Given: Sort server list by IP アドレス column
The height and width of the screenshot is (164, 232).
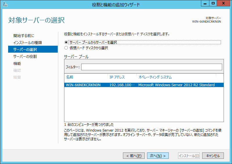Looking at the screenshot, I should (x=122, y=77).
